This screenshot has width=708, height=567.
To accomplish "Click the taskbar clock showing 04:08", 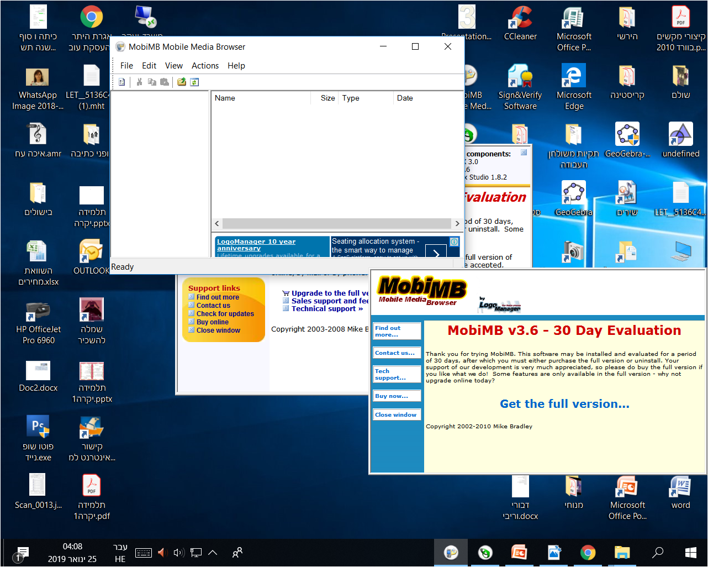I will click(72, 553).
